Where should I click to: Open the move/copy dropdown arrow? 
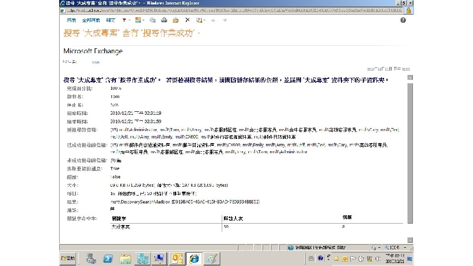(x=204, y=20)
